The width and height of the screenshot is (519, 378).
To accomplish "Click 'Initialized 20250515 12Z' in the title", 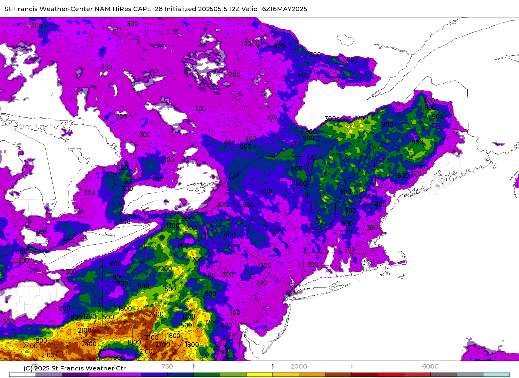I will tap(202, 9).
